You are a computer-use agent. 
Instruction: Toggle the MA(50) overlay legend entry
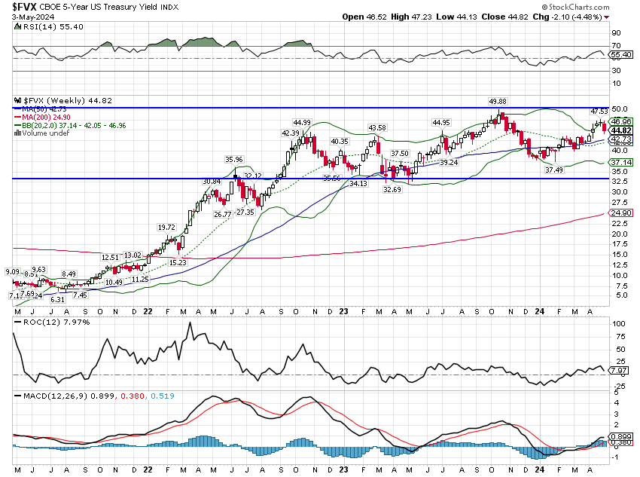[x=44, y=109]
